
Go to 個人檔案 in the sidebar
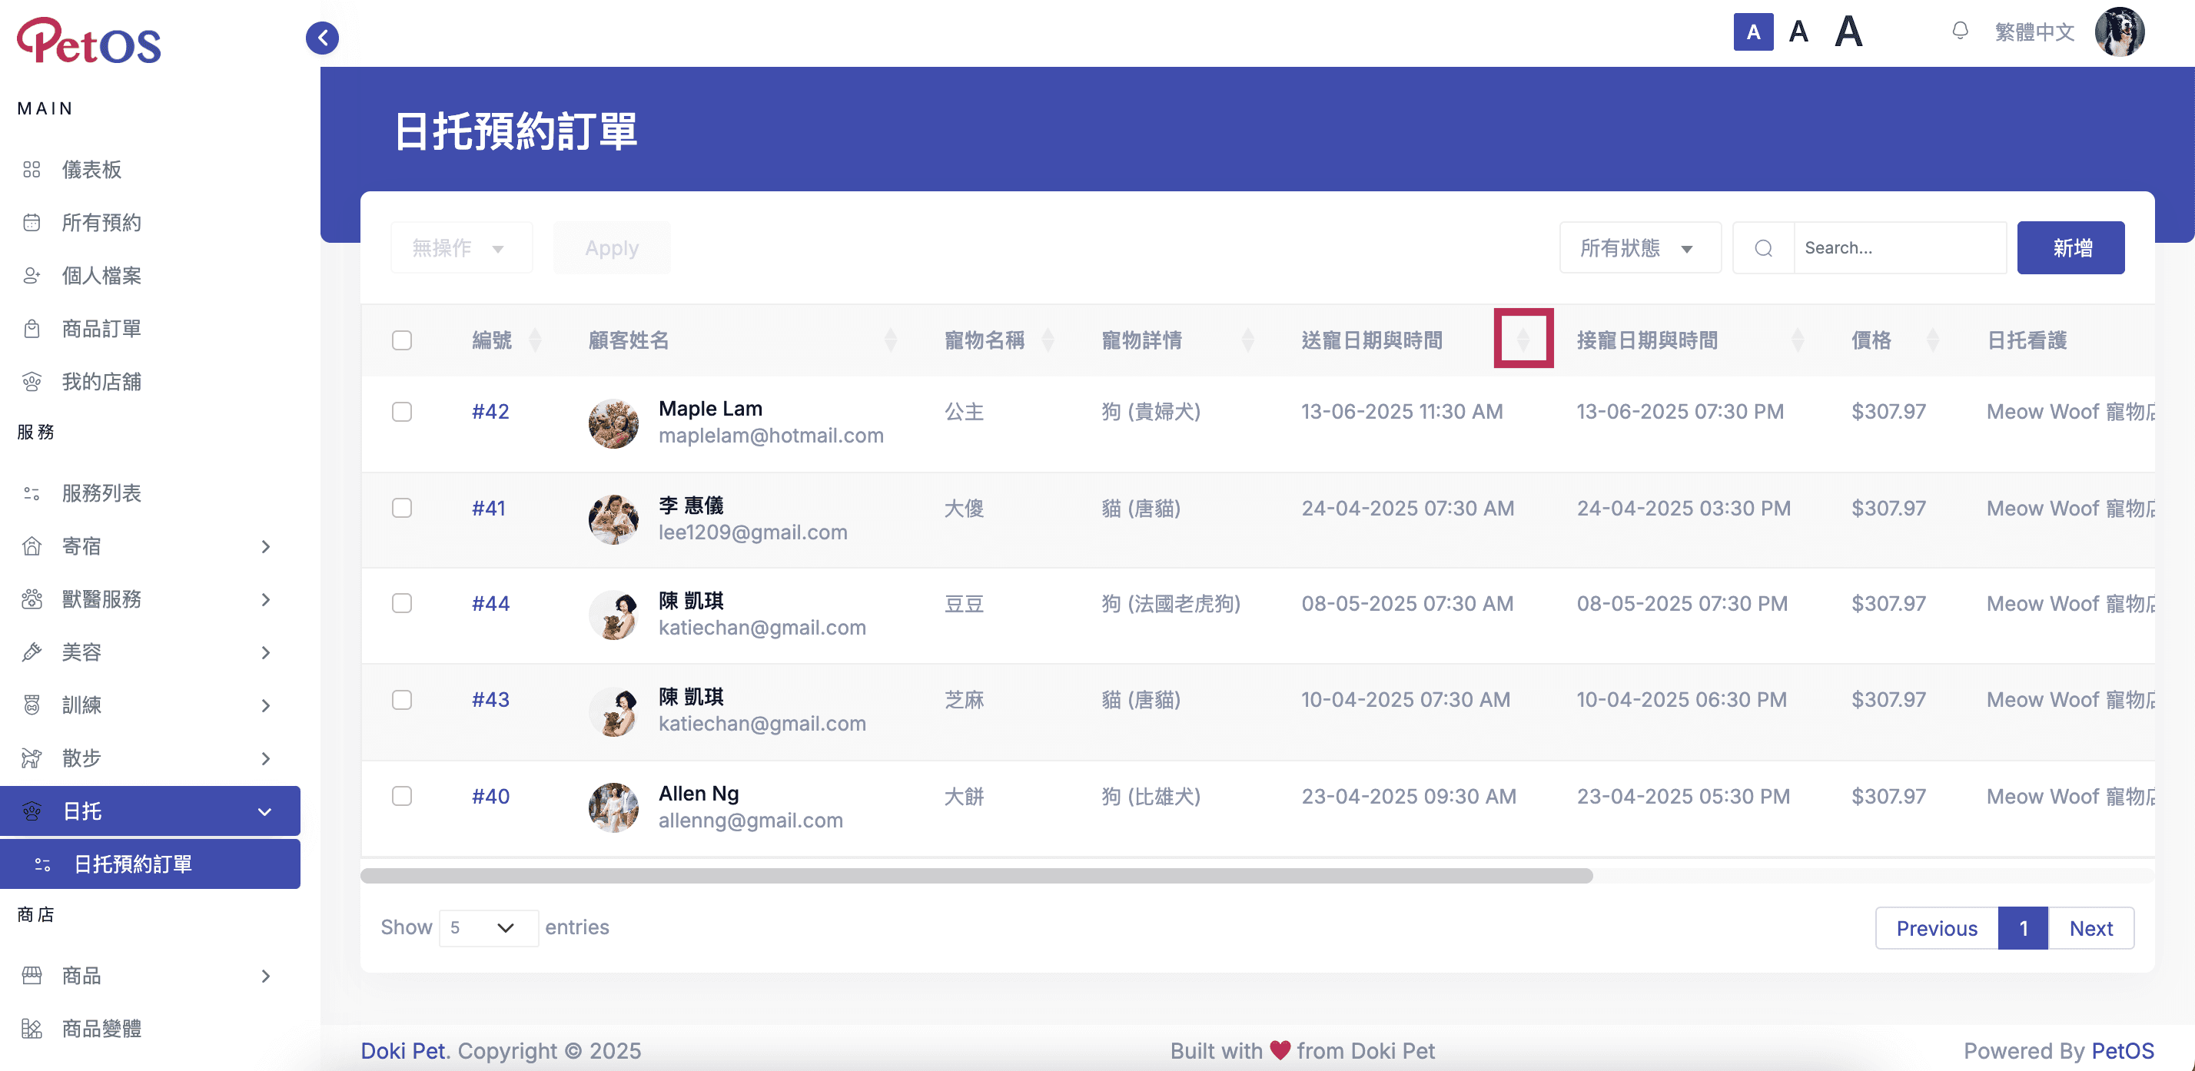tap(101, 275)
